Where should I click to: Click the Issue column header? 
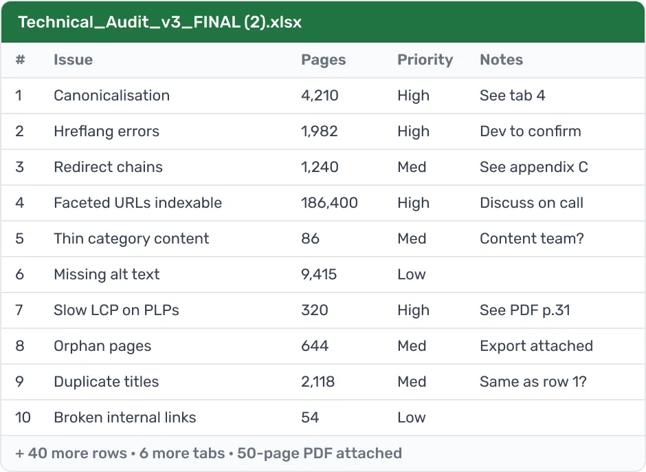(x=74, y=60)
